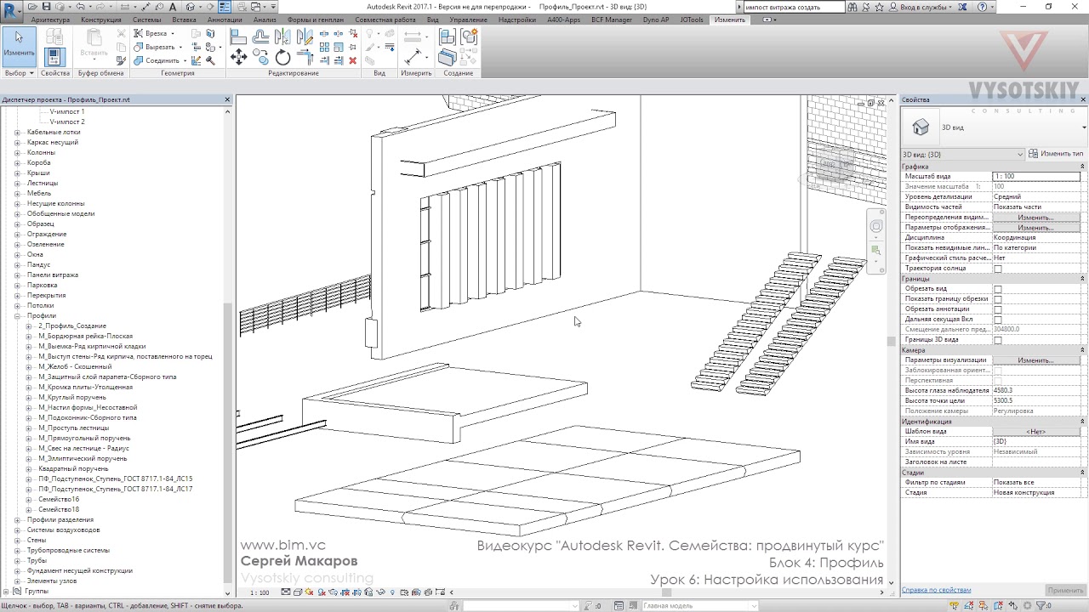Open the 3D вид: {3D} dropdown
This screenshot has width=1089, height=612.
tap(963, 155)
